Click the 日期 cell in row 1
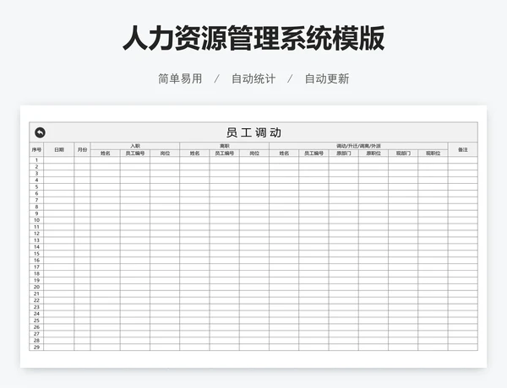The width and height of the screenshot is (507, 388). pos(59,160)
